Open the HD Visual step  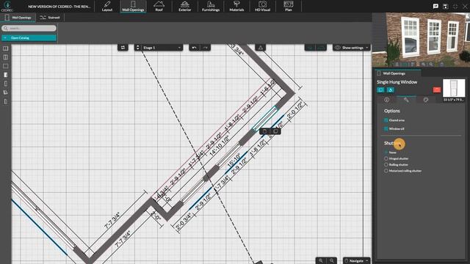[x=263, y=6]
